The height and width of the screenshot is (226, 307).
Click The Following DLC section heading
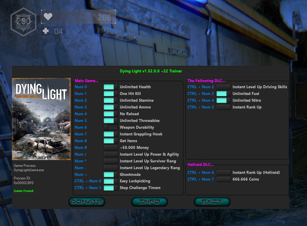pos(206,81)
